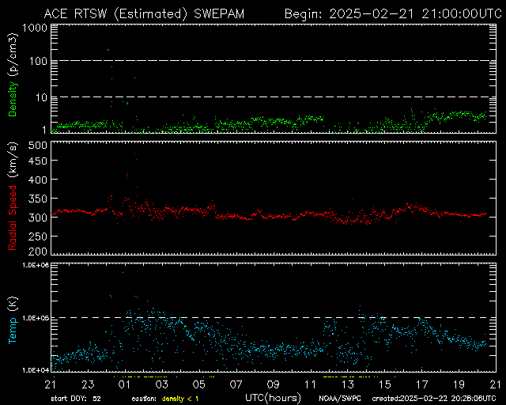Viewport: 506px width, 405px height.
Task: Click the '09' hour tick label
Action: coord(273,384)
